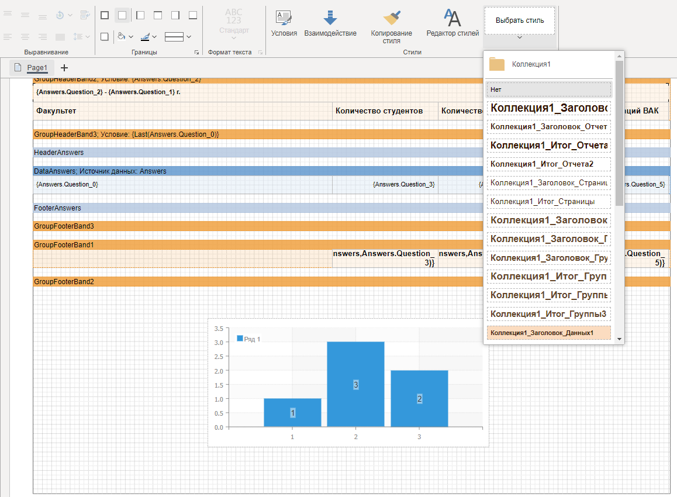Click the bar chart component on page
677x497 pixels.
348,382
